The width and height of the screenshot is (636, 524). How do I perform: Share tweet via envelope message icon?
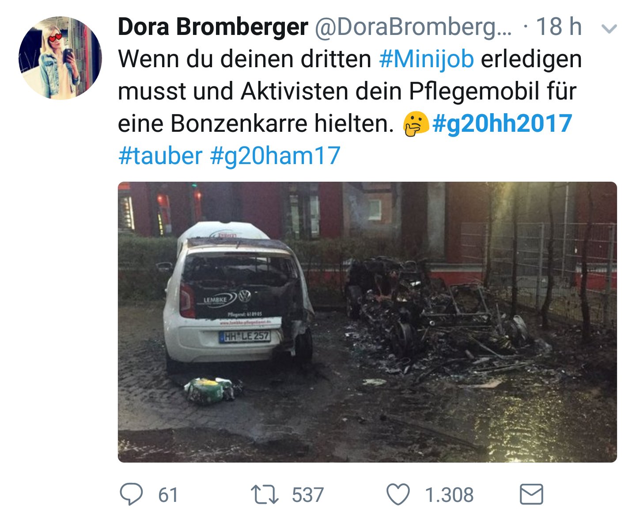click(x=531, y=494)
